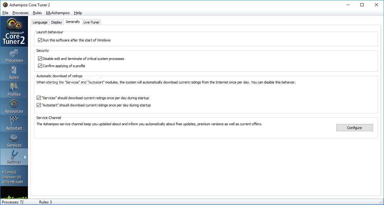Image resolution: width=384 pixels, height=205 pixels.
Task: Click the "Service-Channel" group heading
Action: (x=49, y=118)
